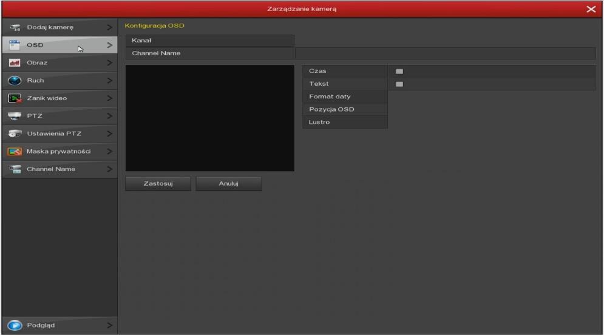Click the Ustawienia PTZ camera icon
The image size is (604, 335).
pos(15,134)
